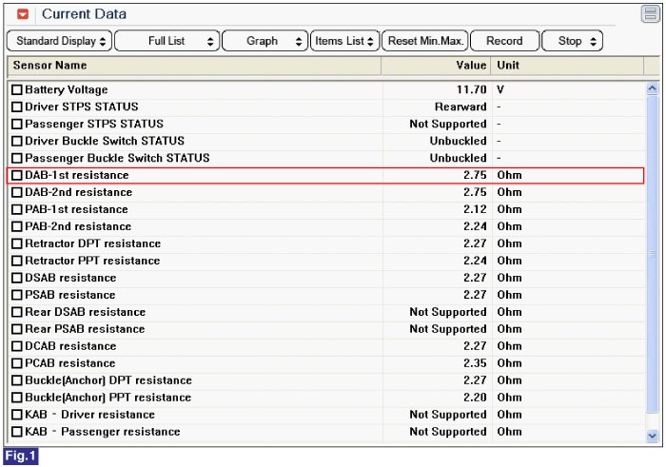Check the Driver Buckle Switch STATUS box
This screenshot has height=467, width=666.
coord(17,141)
